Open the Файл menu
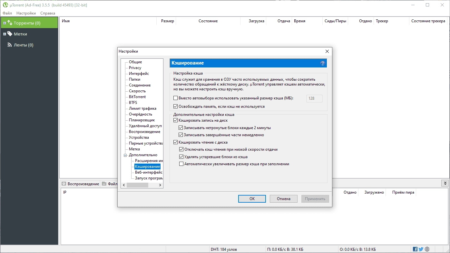 (x=7, y=13)
